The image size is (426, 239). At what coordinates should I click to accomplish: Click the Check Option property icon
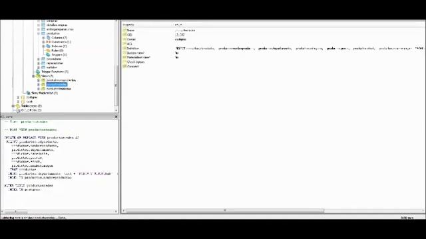(124, 62)
